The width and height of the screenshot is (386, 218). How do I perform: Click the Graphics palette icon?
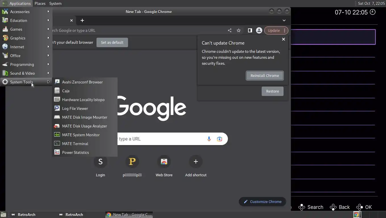(5, 38)
